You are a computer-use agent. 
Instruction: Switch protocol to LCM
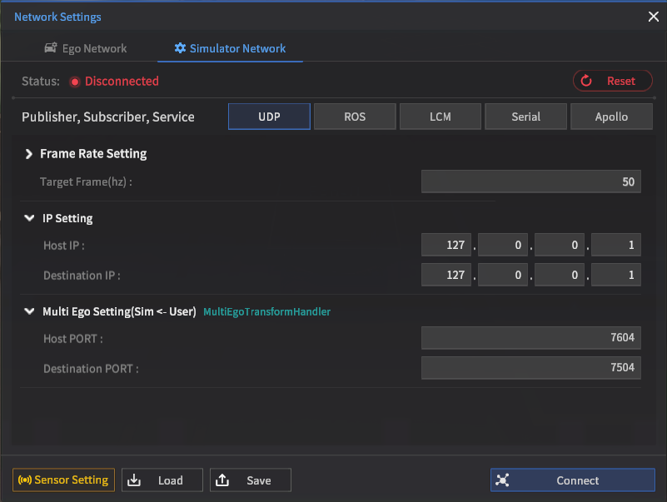tap(441, 117)
